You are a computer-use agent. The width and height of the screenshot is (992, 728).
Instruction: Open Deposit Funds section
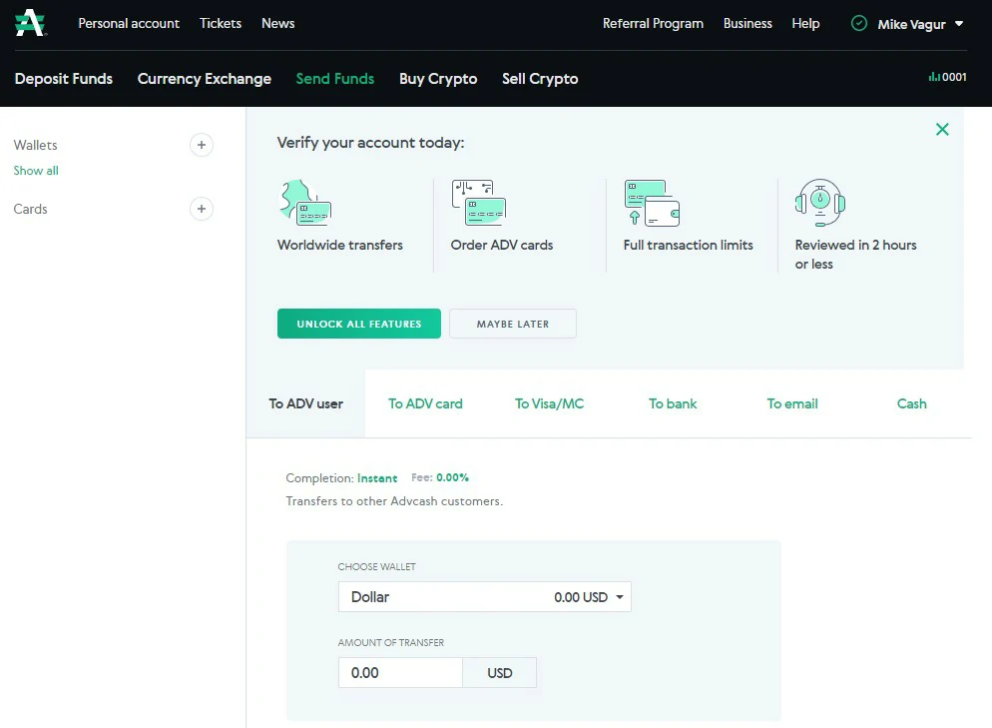pos(64,79)
